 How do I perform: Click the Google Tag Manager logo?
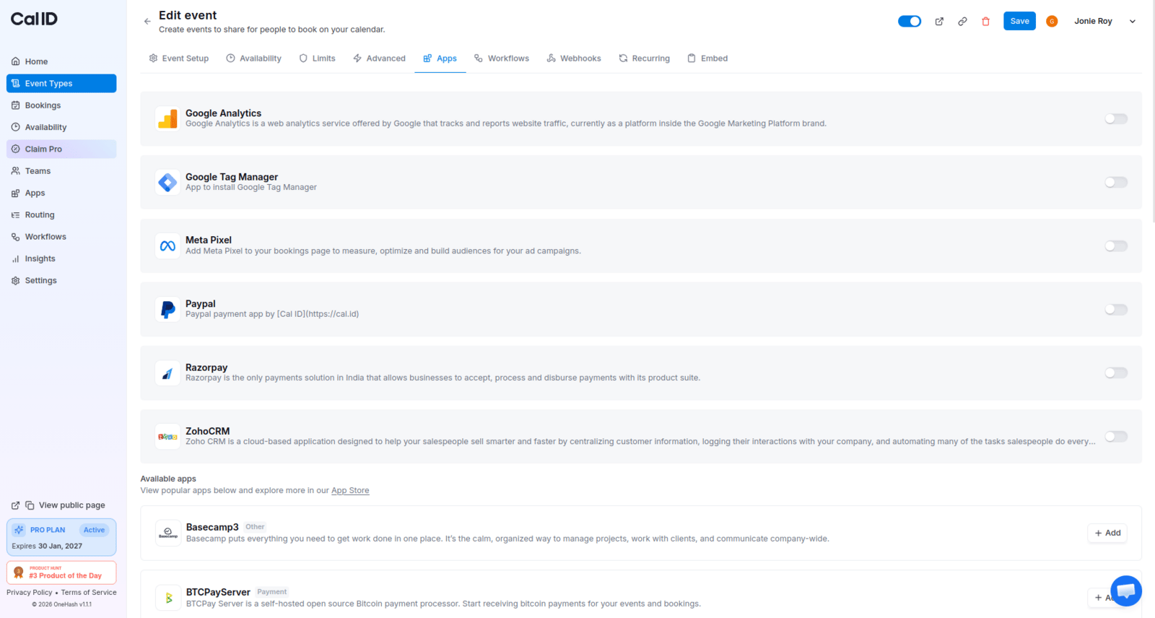pyautogui.click(x=167, y=182)
